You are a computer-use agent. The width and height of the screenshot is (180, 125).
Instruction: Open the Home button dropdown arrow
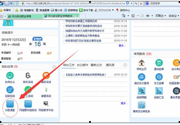click(128, 16)
